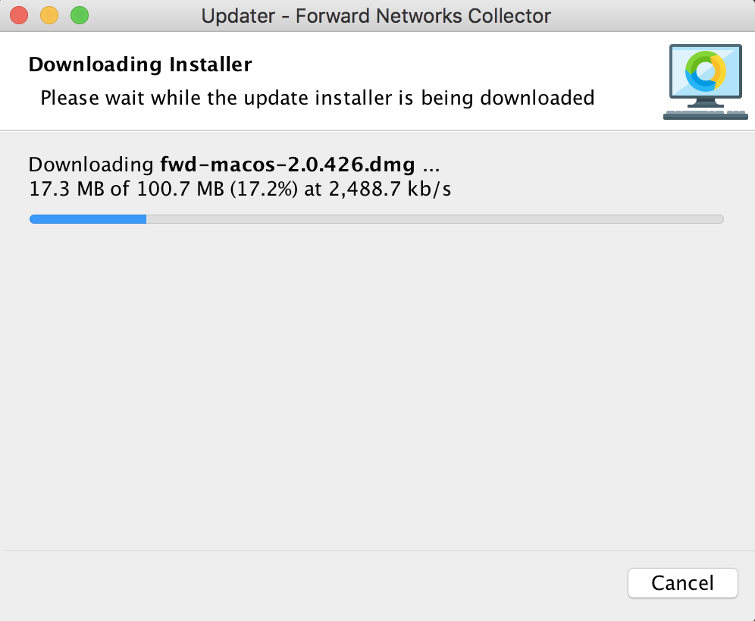Screen dimensions: 755x621
Task: Click the Updater title bar text
Action: [x=376, y=16]
